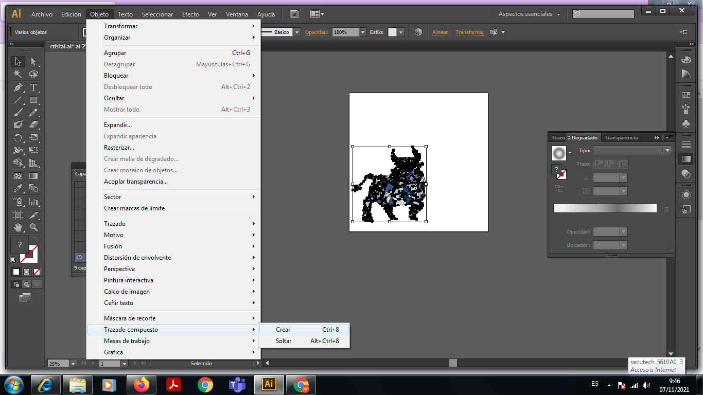Select the Paintbrush tool
Screen dimensions: 703x395
(18, 112)
